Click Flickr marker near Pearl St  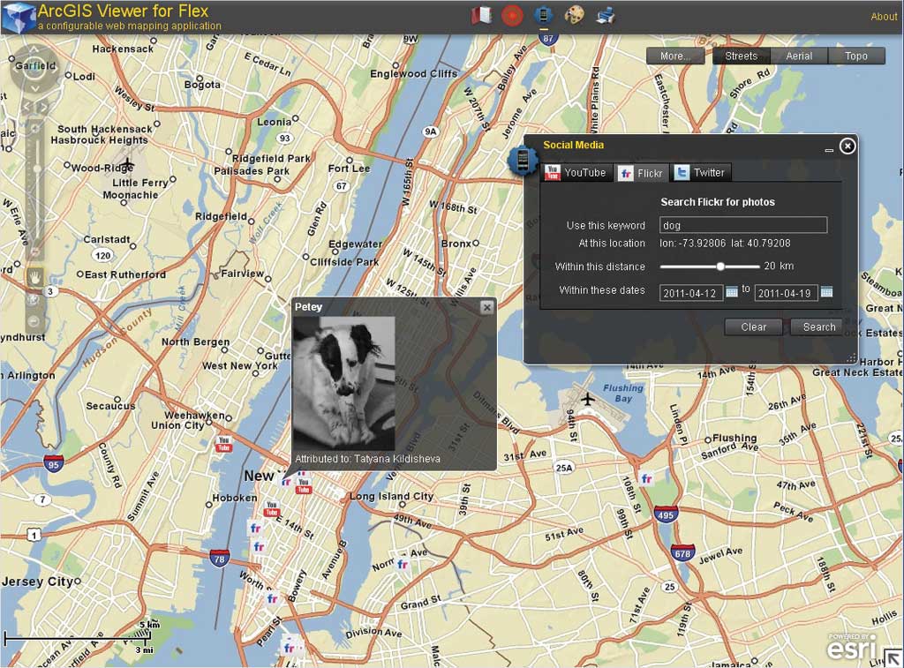(x=290, y=647)
